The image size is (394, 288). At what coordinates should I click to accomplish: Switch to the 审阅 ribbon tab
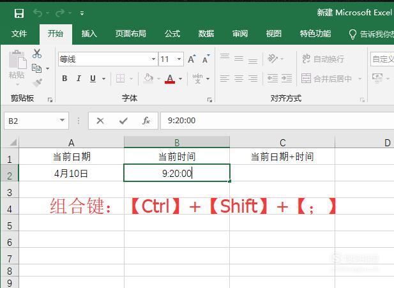coord(240,33)
